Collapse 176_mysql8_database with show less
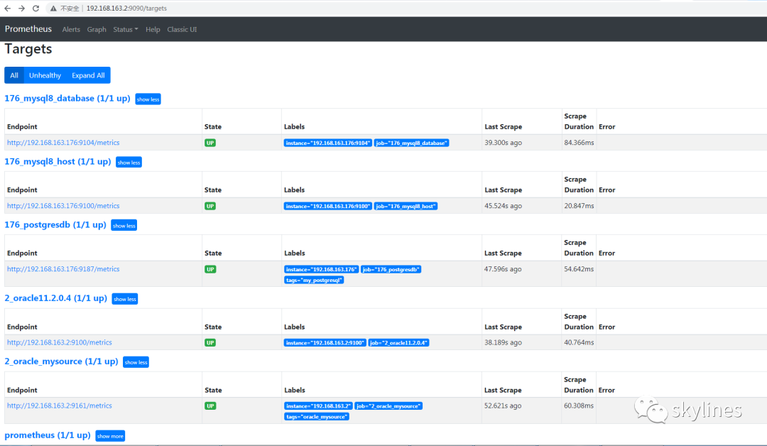Viewport: 767px width, 446px height. [148, 99]
